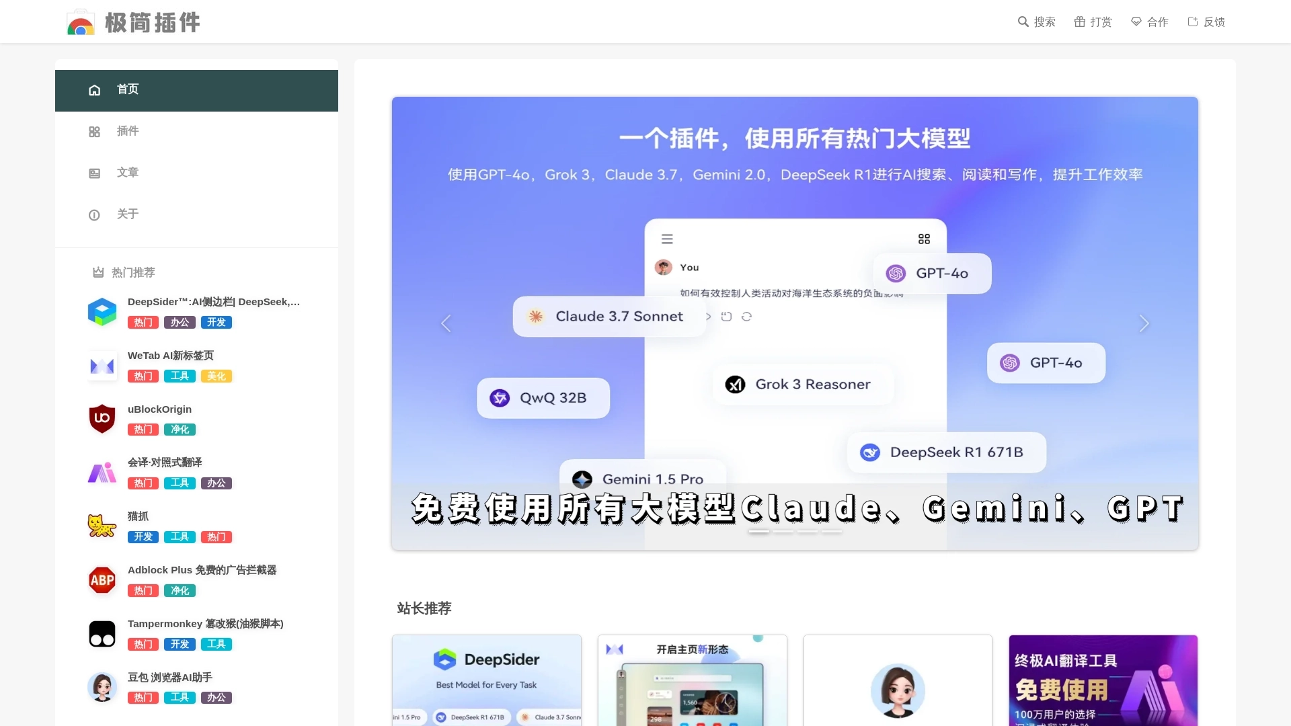Viewport: 1291px width, 726px height.
Task: Click 工具 tag under Tampermonkey
Action: click(x=217, y=645)
